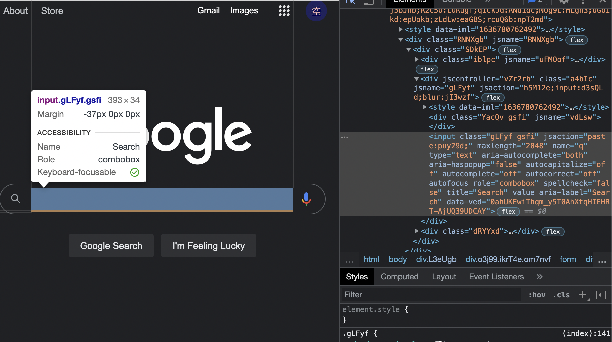The height and width of the screenshot is (342, 612).
Task: Focus the Google search input field
Action: tap(162, 200)
